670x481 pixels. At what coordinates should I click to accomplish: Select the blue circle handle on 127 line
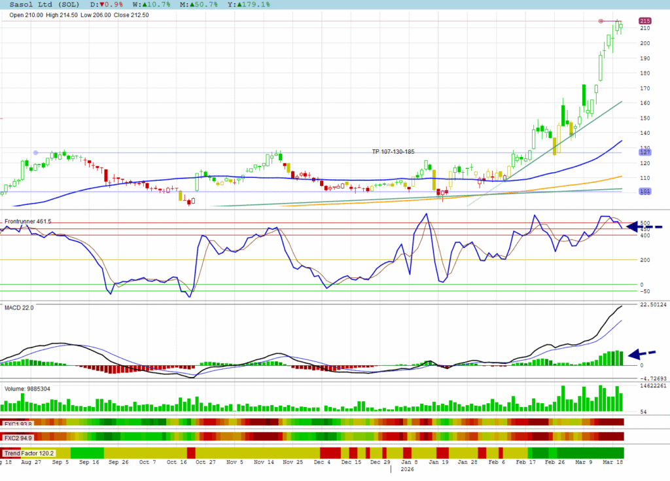(x=35, y=152)
